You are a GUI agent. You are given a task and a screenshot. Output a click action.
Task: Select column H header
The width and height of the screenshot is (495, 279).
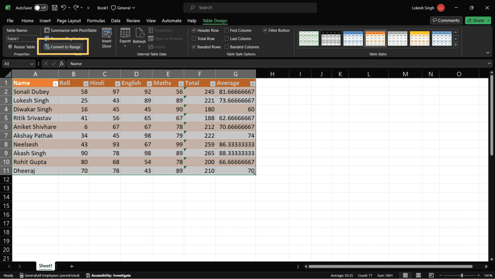click(272, 74)
